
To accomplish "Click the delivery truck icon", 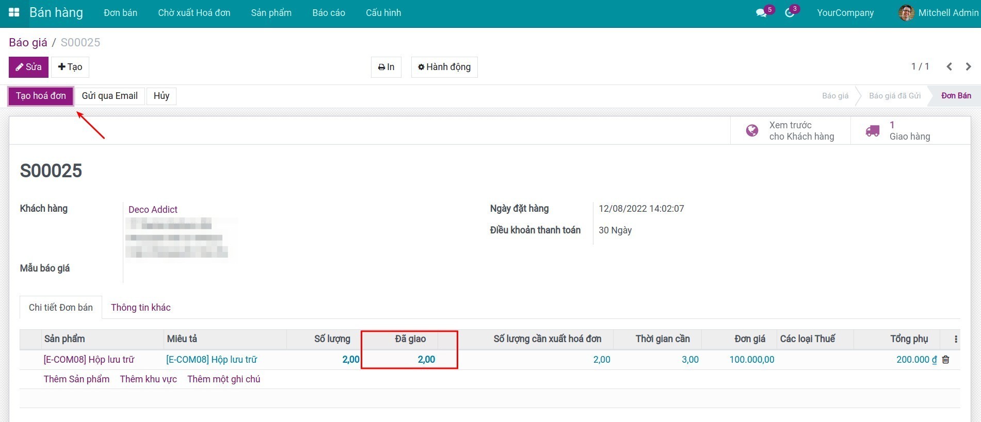I will (x=873, y=131).
